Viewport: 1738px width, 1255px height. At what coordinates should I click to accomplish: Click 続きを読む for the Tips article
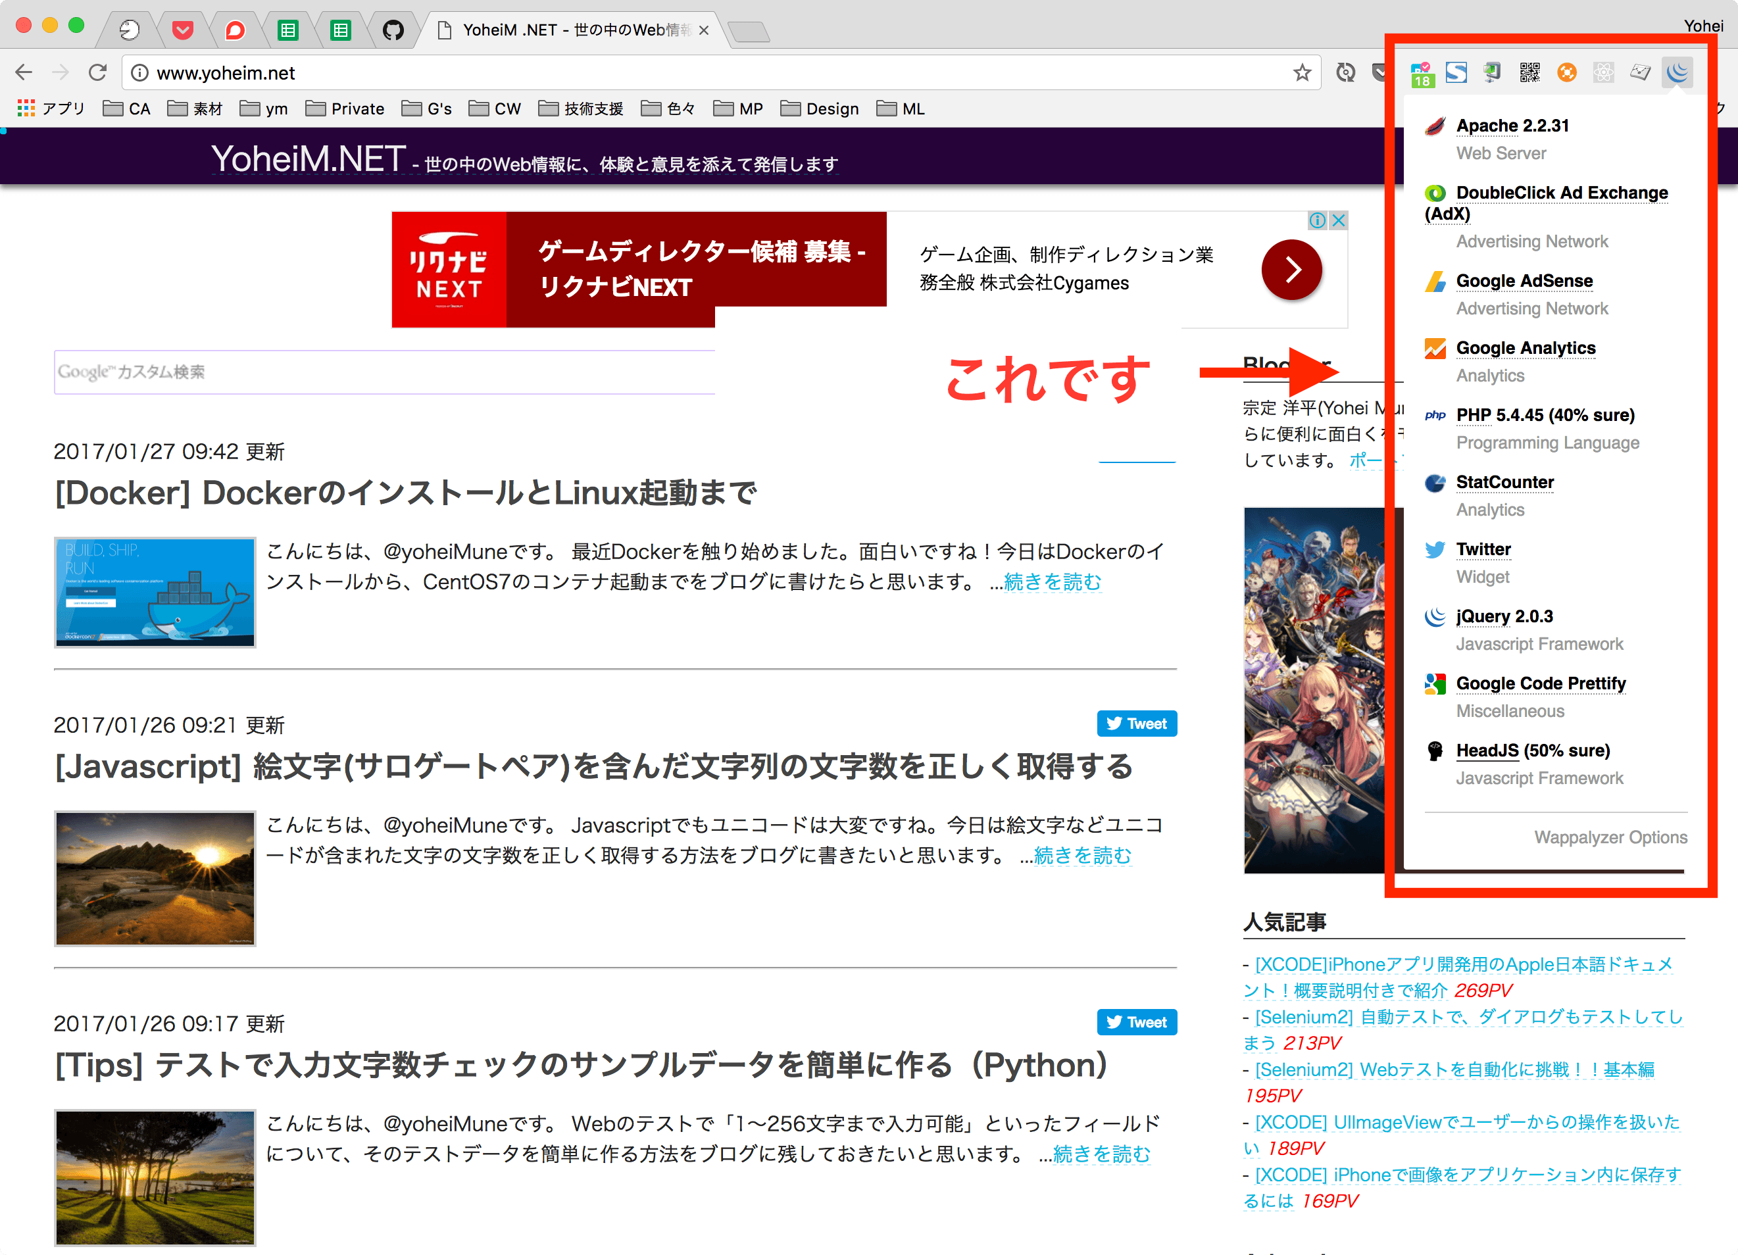click(1102, 1154)
